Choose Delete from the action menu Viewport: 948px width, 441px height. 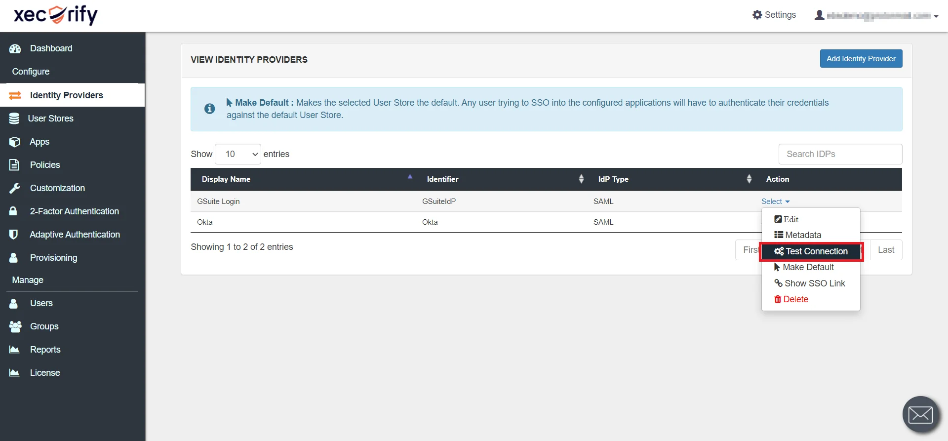[795, 299]
